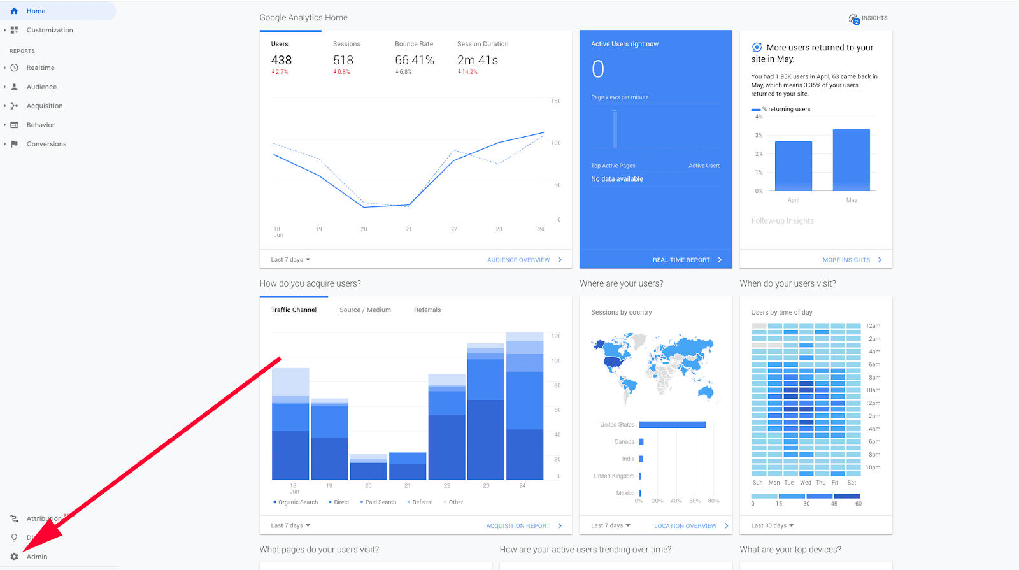Open Last 7 days dropdown under sessions map
1019x570 pixels.
click(610, 525)
